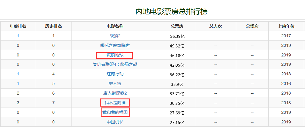305x127 pixels.
Task: Click the page title 内地电影票房总排行榜
Action: pos(172,11)
